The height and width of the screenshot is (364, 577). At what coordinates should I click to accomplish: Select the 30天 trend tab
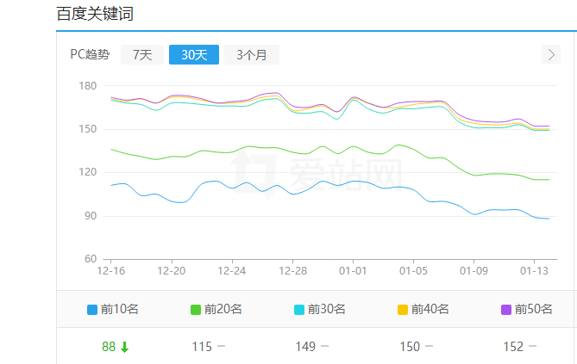pyautogui.click(x=194, y=55)
